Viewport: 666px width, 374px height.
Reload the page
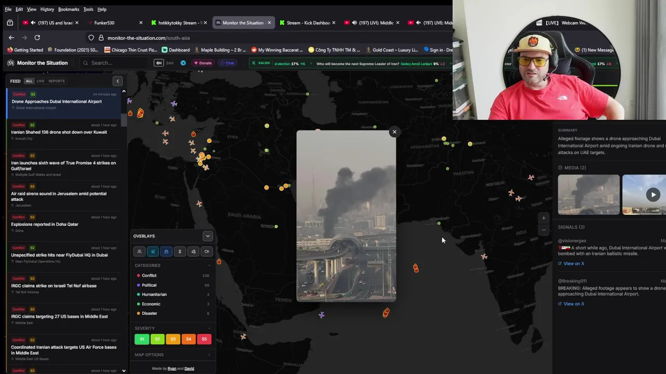(37, 37)
